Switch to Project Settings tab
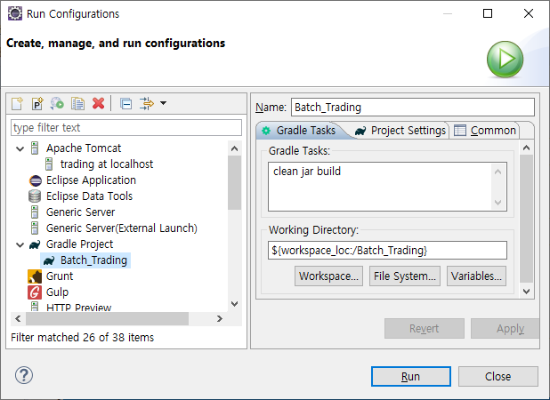Viewport: 550px width, 400px height. coord(400,131)
